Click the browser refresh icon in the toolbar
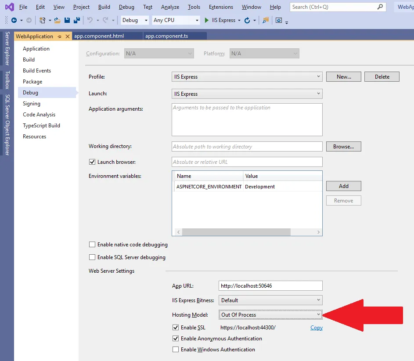The width and height of the screenshot is (414, 361). [247, 20]
